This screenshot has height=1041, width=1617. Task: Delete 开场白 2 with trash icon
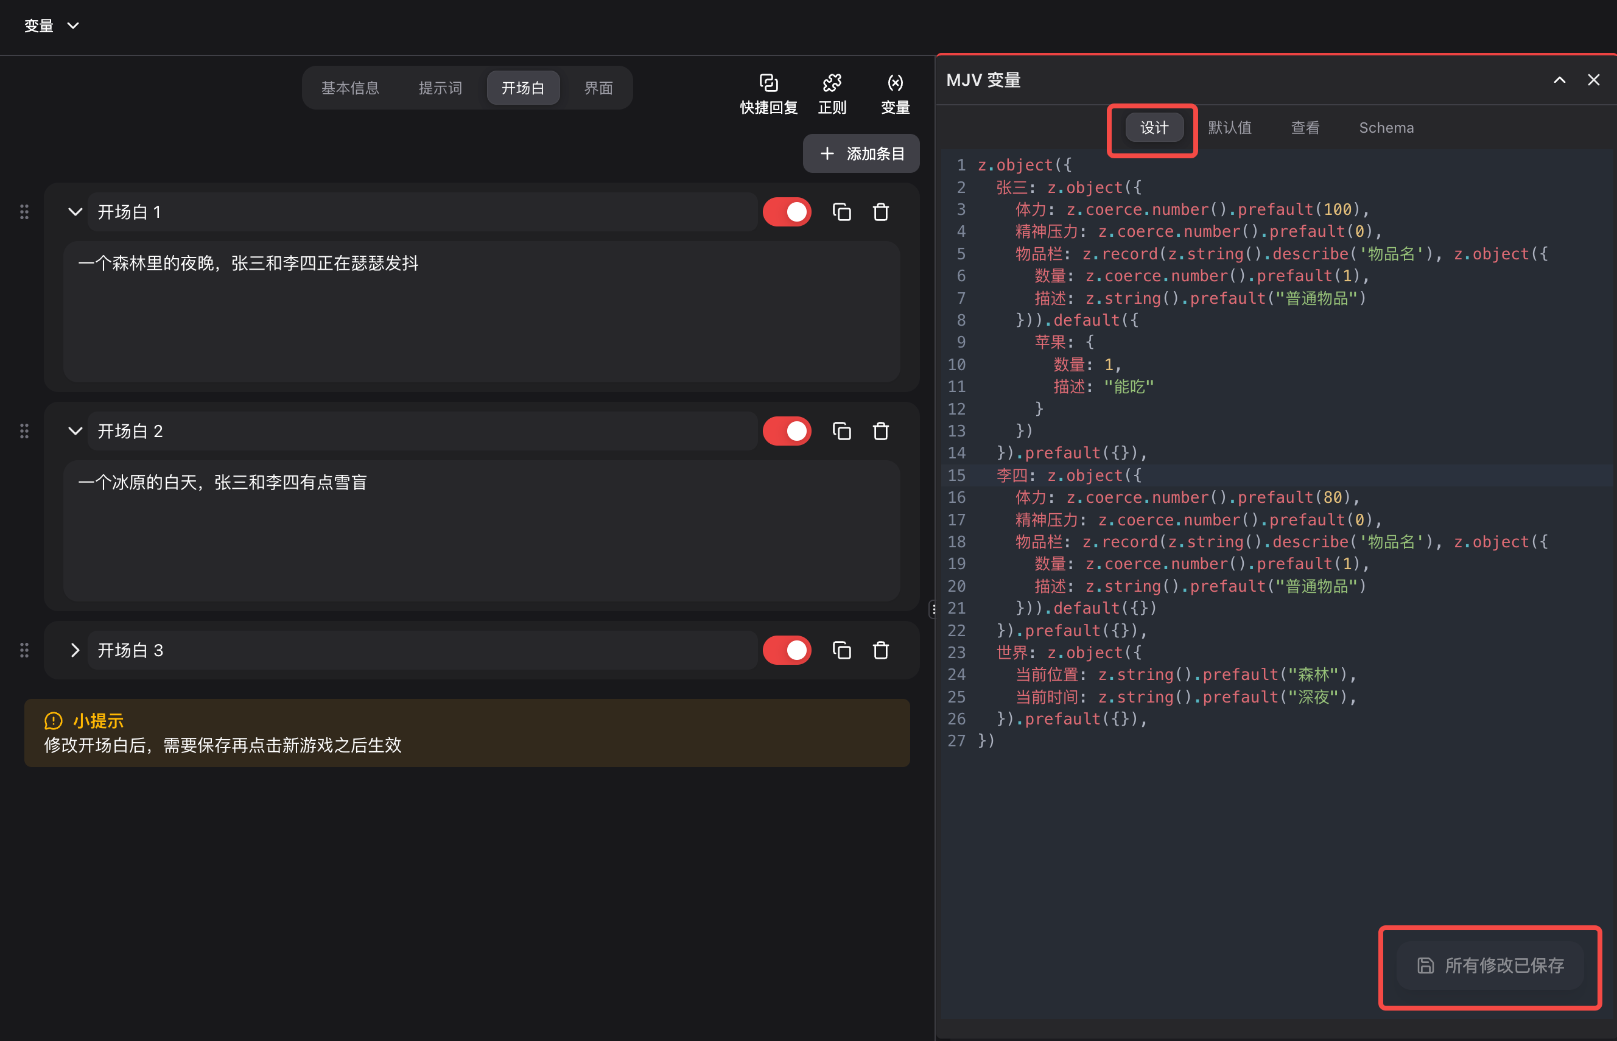880,431
